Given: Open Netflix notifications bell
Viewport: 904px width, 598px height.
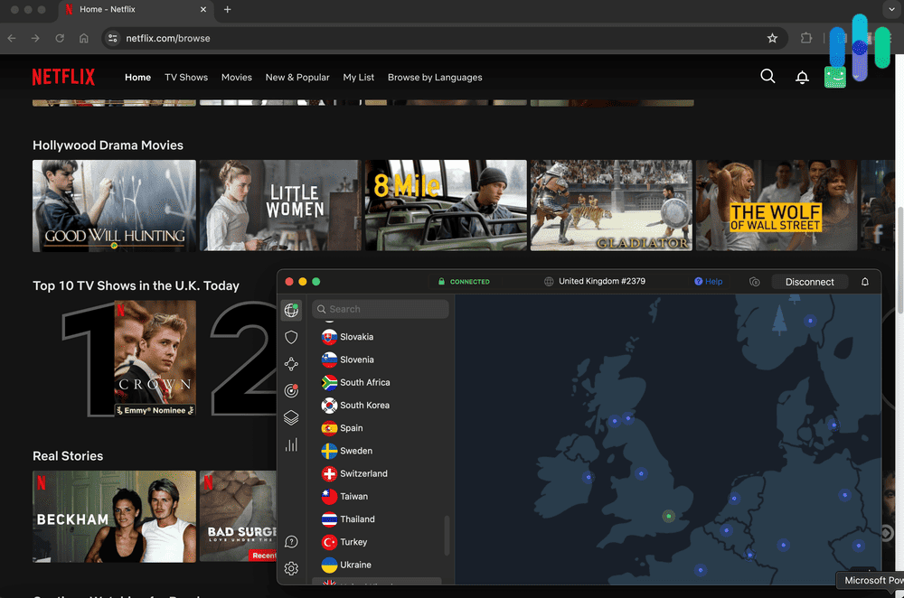Looking at the screenshot, I should point(802,77).
